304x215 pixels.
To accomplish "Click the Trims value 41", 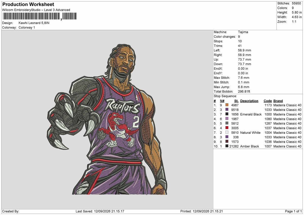I will click(x=240, y=46).
